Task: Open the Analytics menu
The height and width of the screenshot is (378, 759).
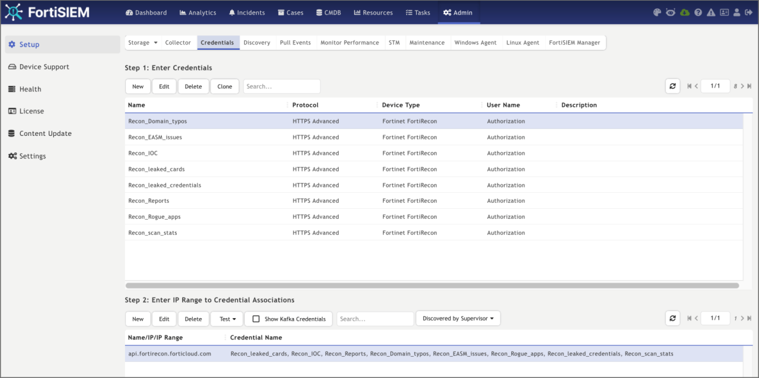Action: click(x=197, y=12)
